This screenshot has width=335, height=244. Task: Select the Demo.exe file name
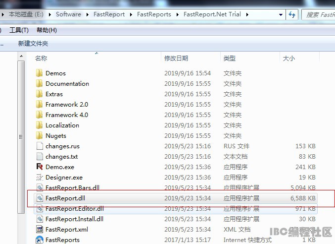[x=60, y=167]
